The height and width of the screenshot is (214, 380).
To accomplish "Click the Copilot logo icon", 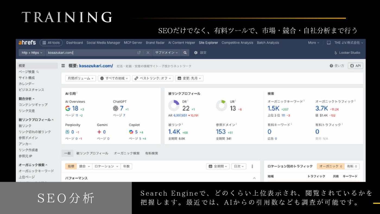I will pyautogui.click(x=131, y=132).
